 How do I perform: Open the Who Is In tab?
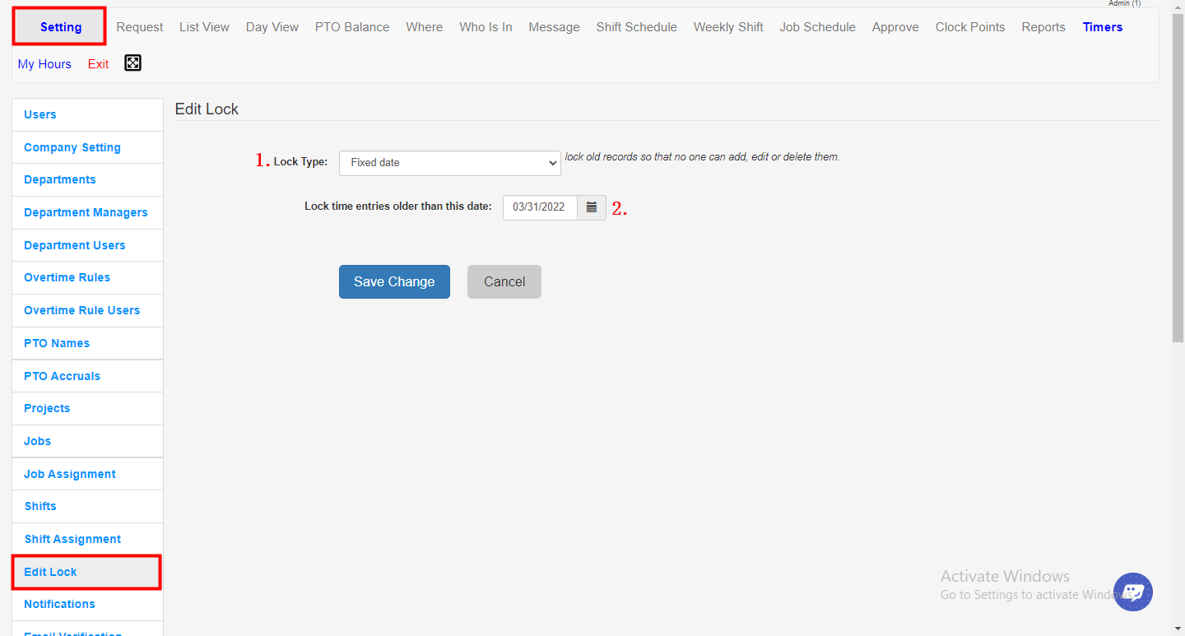486,27
